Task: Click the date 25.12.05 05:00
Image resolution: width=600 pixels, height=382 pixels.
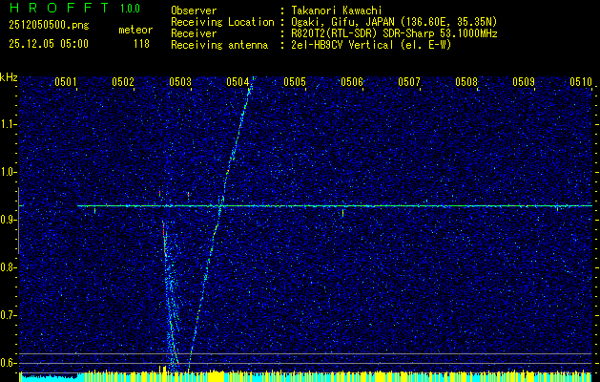Action: point(49,44)
